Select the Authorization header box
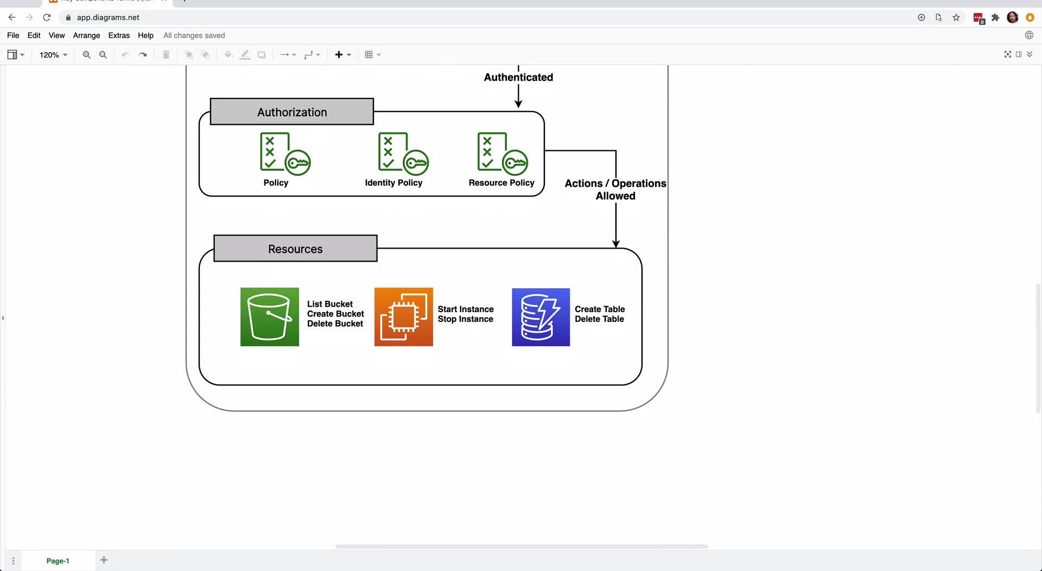 tap(292, 112)
